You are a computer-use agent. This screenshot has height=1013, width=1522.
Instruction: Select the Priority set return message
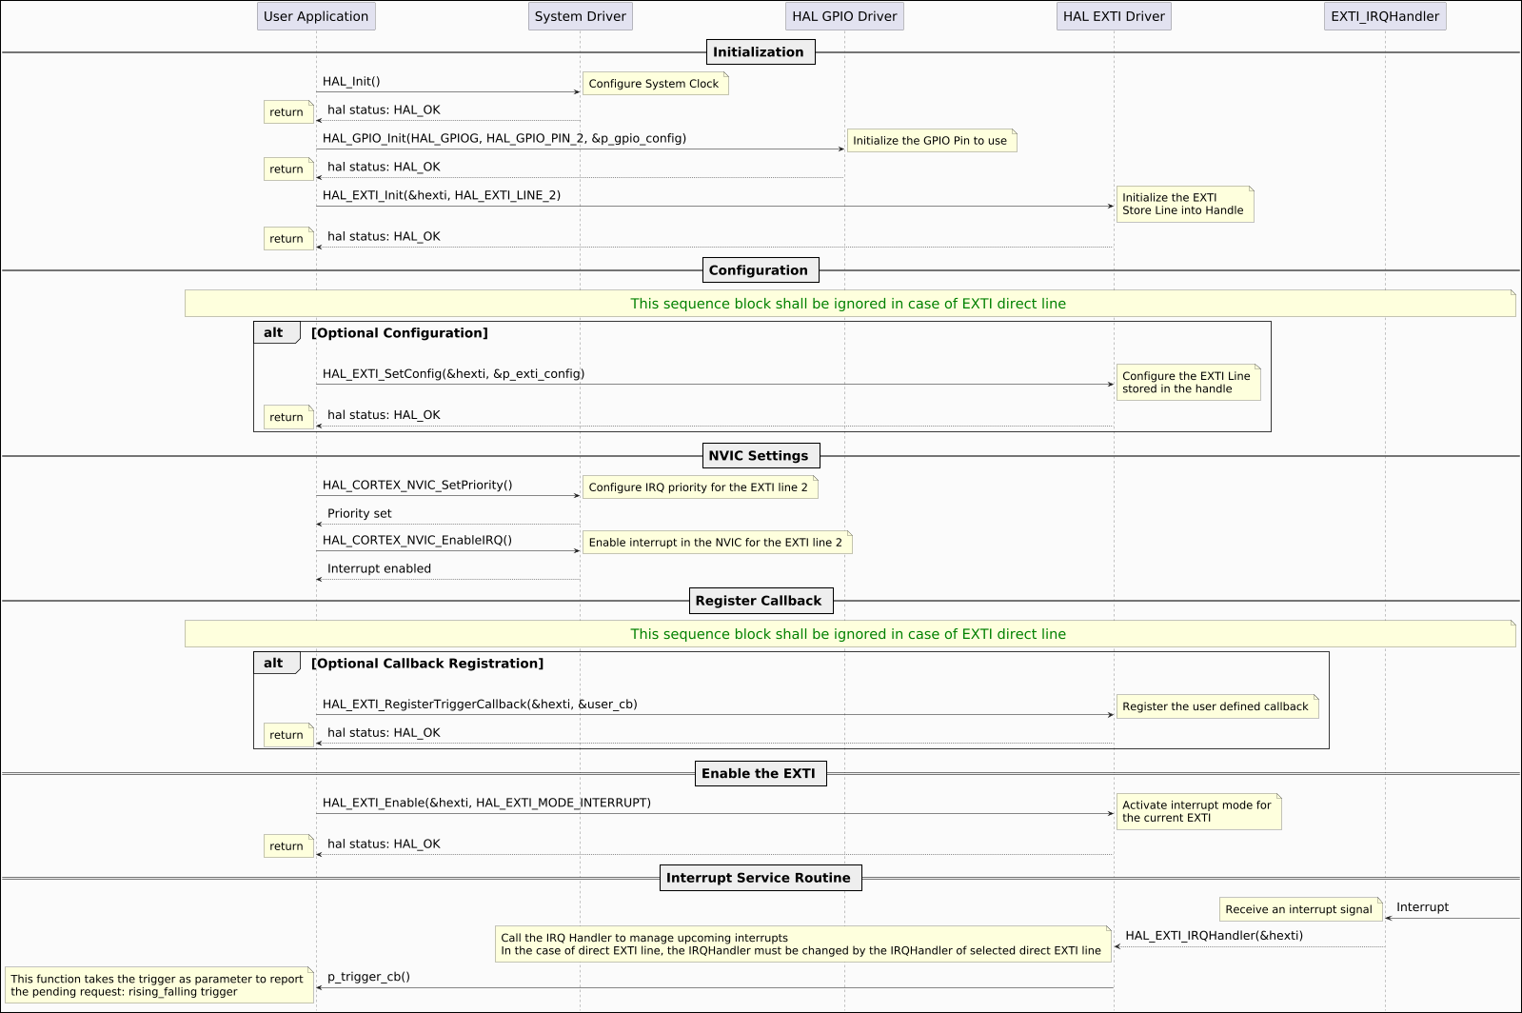click(360, 514)
